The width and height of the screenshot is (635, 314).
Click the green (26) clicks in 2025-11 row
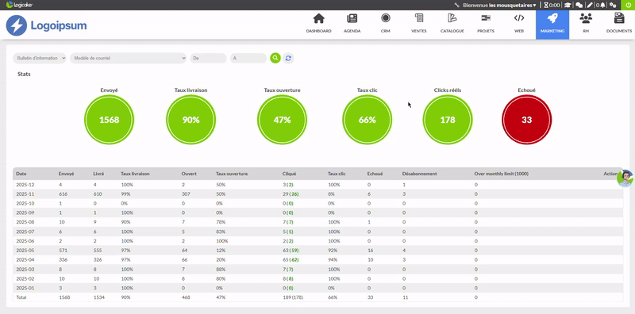294,194
